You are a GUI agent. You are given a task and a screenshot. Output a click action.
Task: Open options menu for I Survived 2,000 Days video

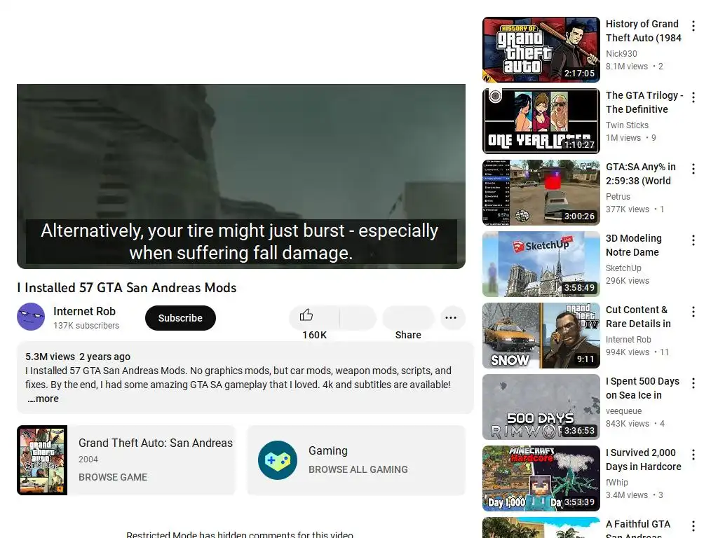693,454
